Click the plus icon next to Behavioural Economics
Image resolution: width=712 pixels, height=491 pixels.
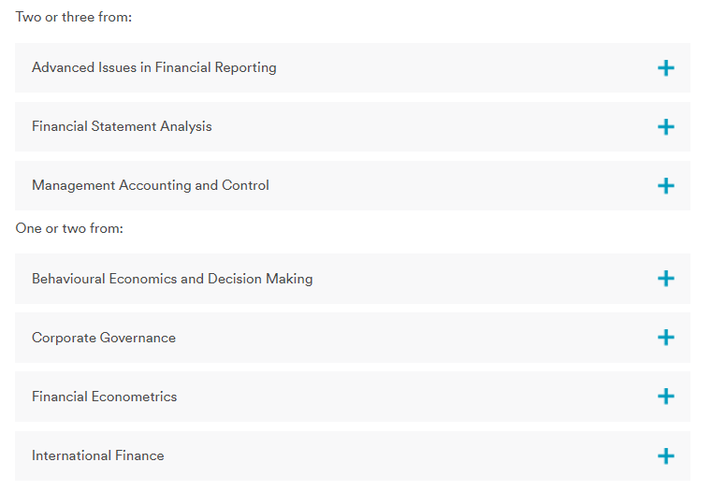pos(666,279)
